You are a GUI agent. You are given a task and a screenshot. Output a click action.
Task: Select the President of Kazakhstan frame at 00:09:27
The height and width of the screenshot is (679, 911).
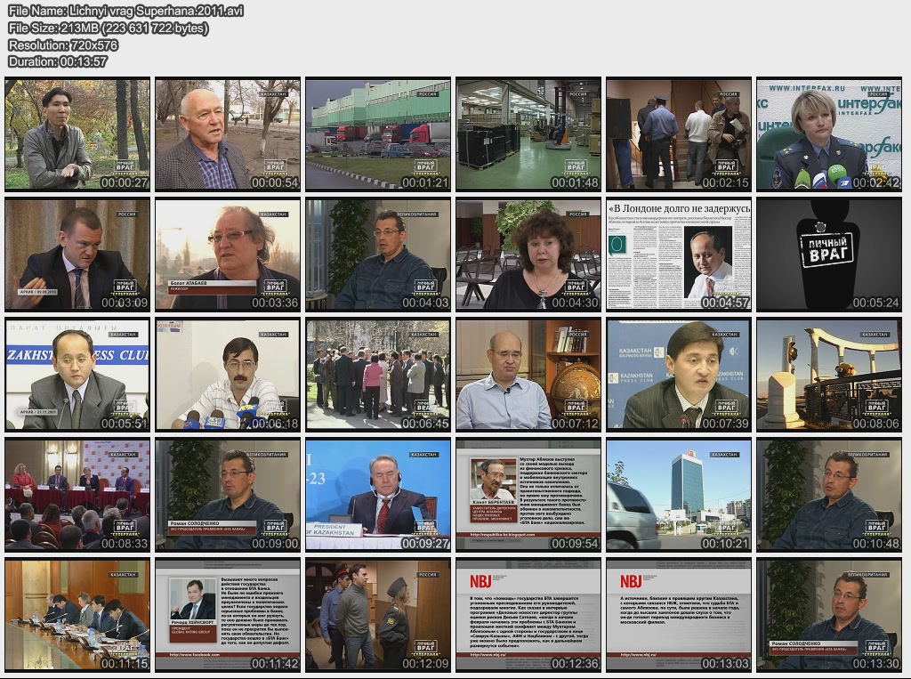[x=378, y=495]
